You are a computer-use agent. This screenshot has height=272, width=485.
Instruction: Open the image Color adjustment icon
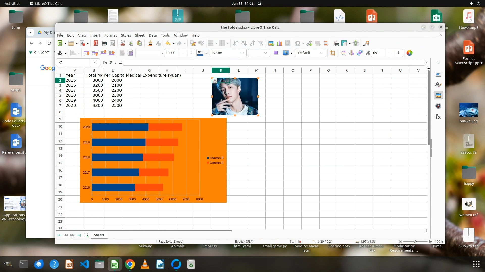click(409, 53)
